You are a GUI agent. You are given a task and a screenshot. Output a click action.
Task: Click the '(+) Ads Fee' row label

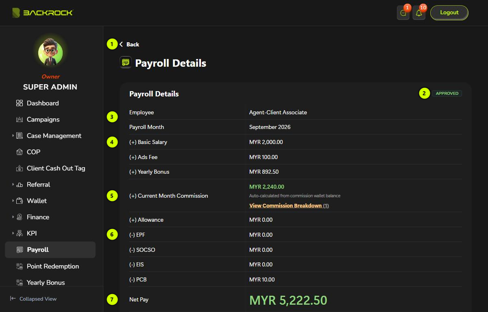(x=144, y=157)
